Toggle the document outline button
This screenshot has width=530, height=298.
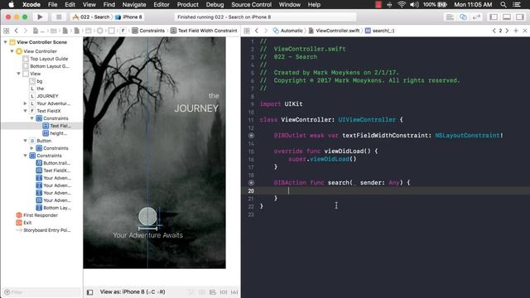pyautogui.click(x=90, y=292)
